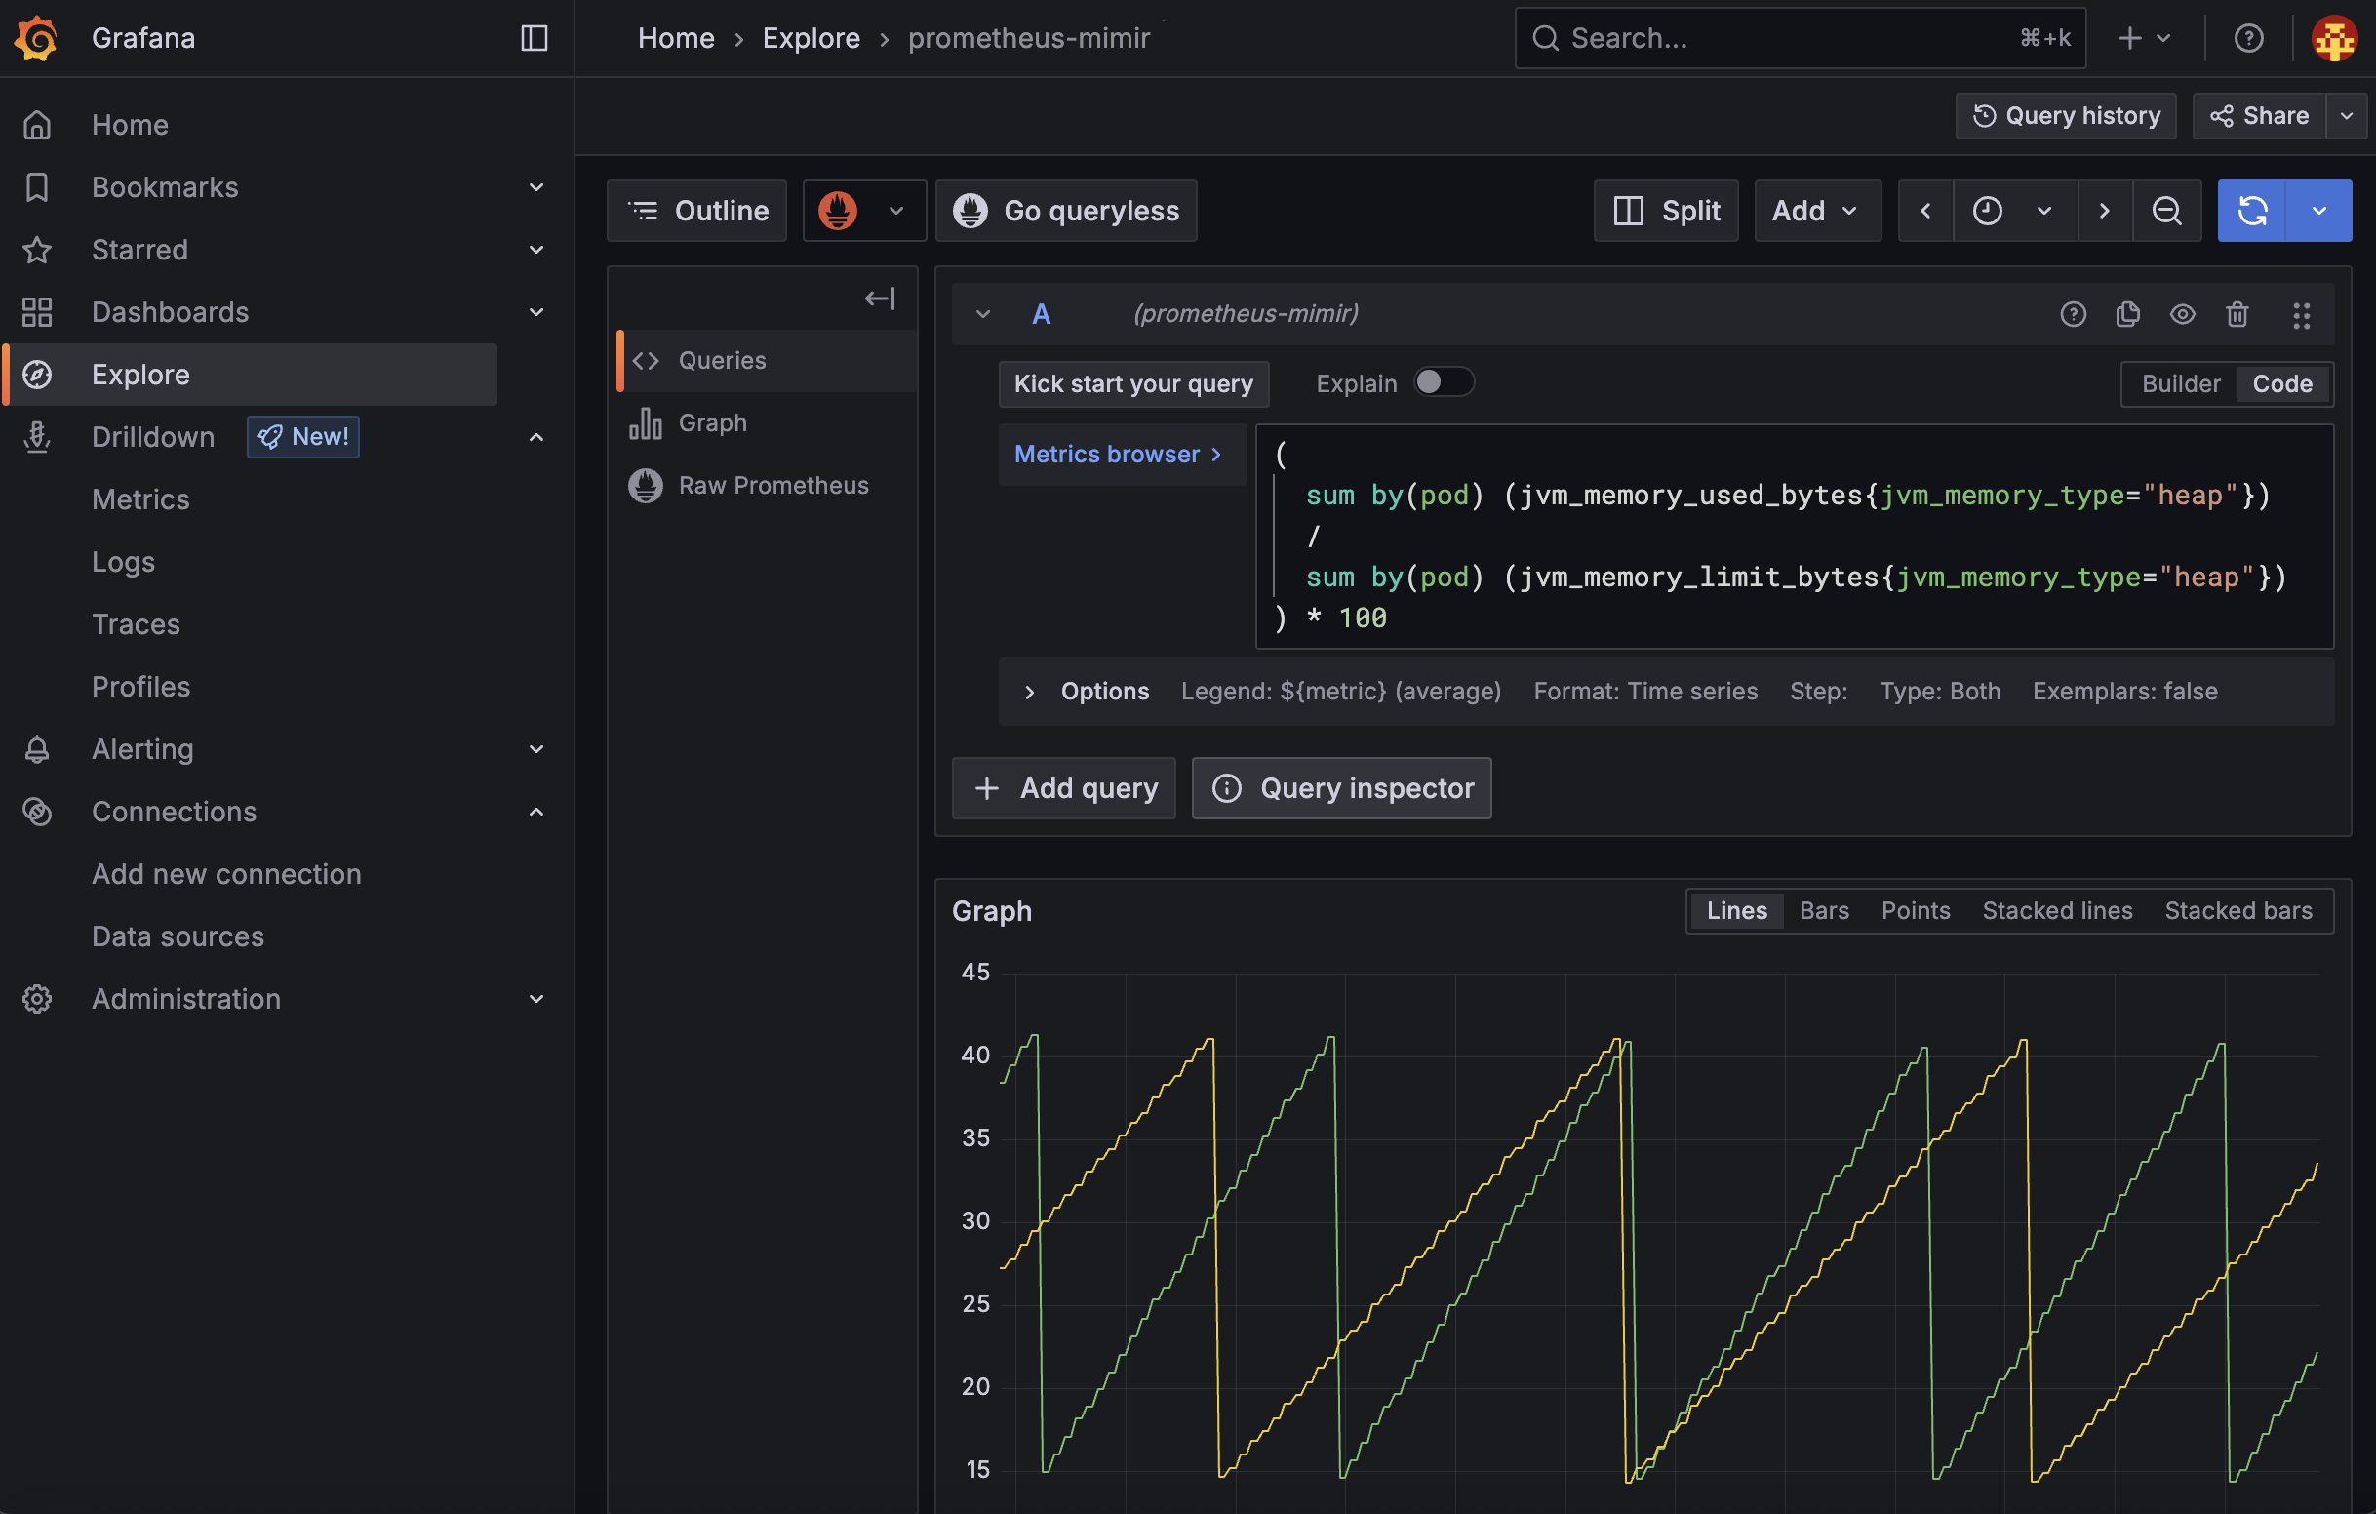Open Bookmarks in the sidebar
Screen dimensions: 2376x1514
click(x=165, y=186)
